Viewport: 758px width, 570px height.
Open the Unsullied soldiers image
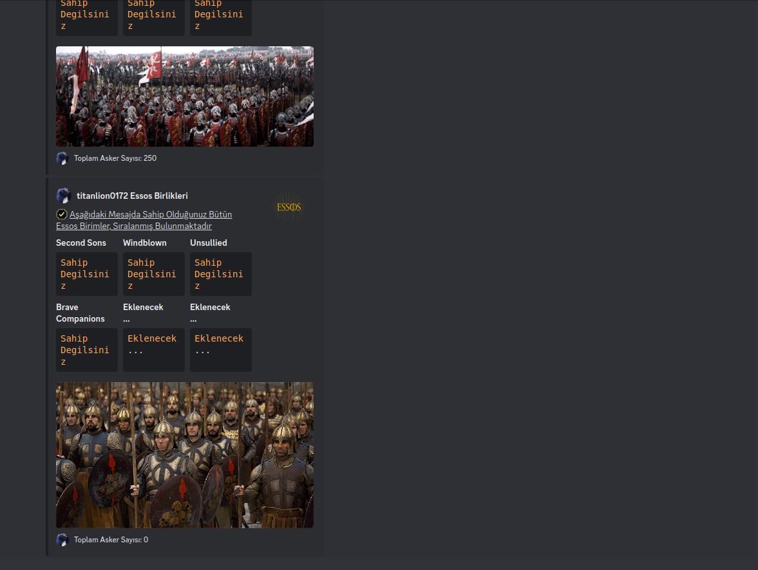click(x=185, y=455)
